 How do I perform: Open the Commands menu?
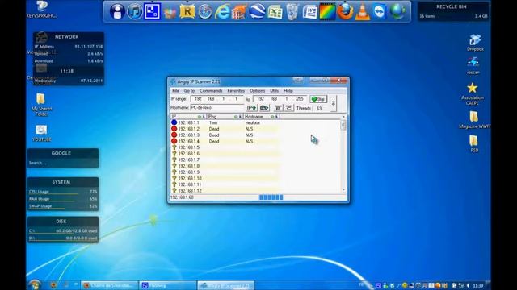point(211,91)
